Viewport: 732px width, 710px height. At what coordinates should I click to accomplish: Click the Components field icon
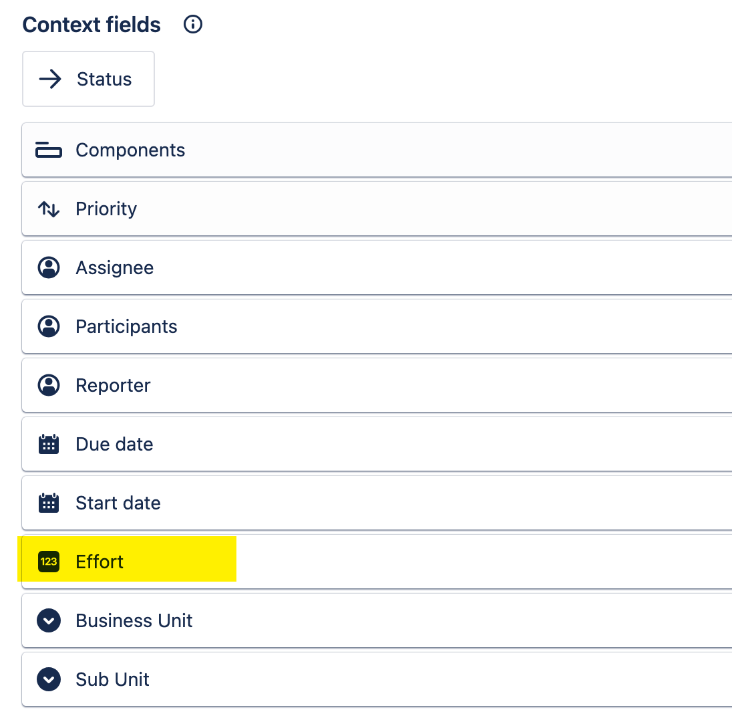click(49, 150)
